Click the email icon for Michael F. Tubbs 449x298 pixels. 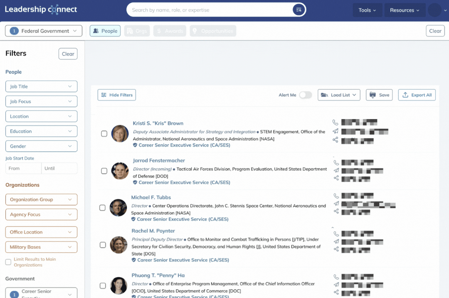pos(336,204)
